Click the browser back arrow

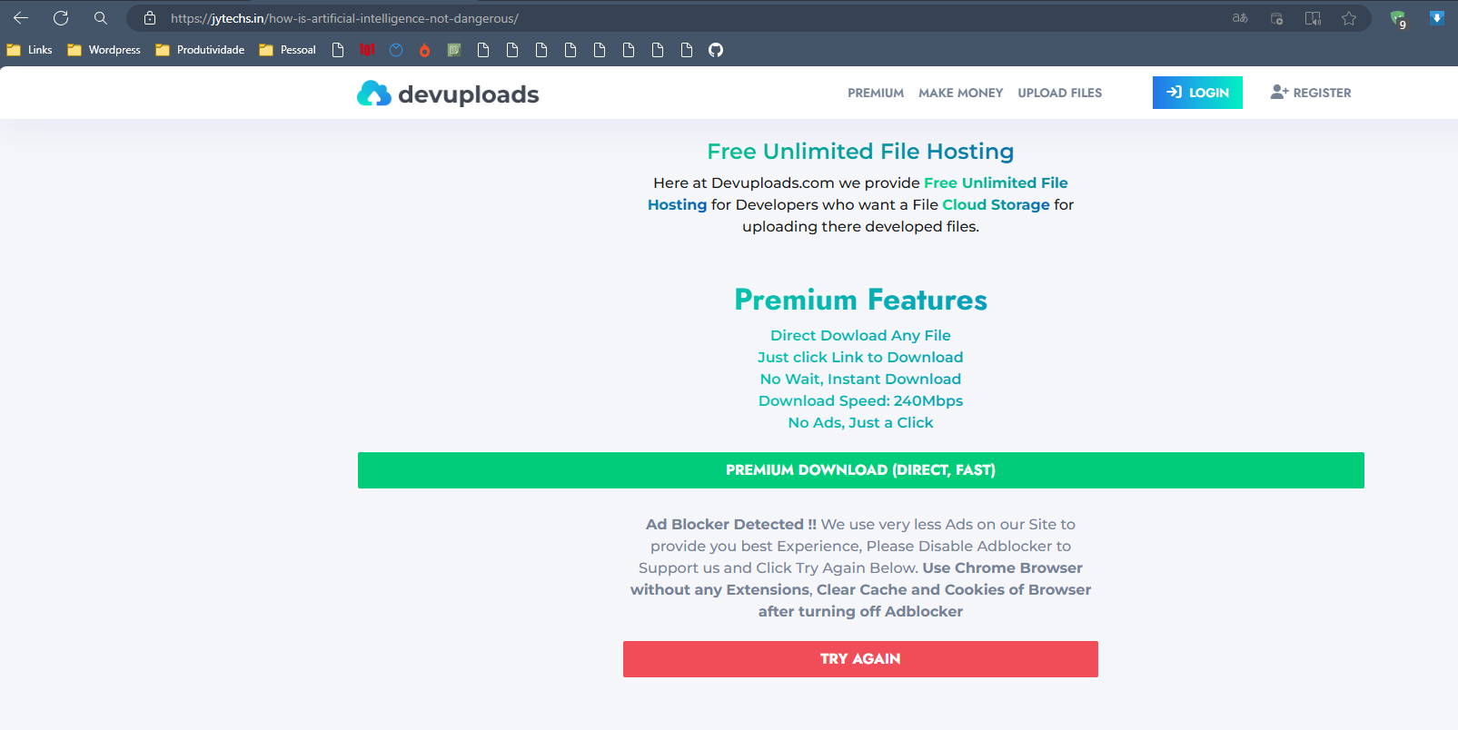click(x=21, y=18)
